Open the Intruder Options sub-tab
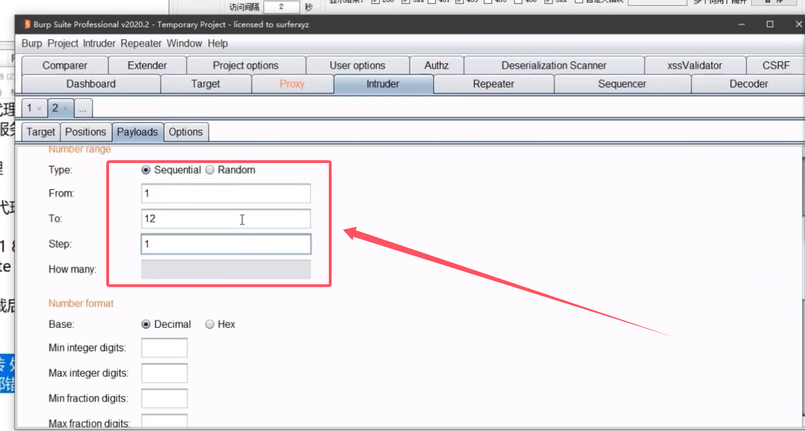This screenshot has height=431, width=805. (186, 132)
